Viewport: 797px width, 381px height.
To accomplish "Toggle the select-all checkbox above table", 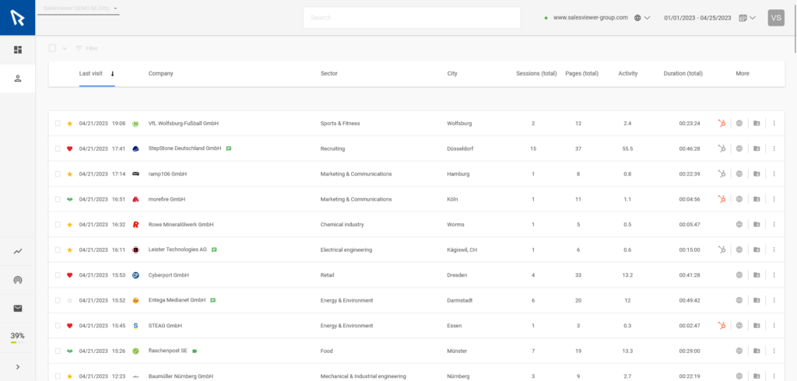I will point(52,48).
